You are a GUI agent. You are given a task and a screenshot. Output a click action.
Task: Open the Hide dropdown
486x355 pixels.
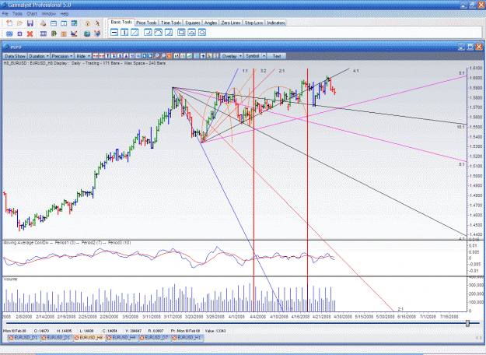pyautogui.click(x=83, y=56)
